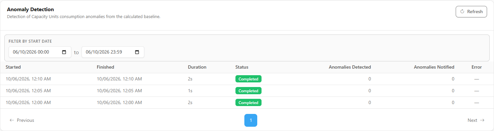The height and width of the screenshot is (131, 494).
Task: Click Anomalies Notified value in 12:05 AM row
Action: pos(453,91)
